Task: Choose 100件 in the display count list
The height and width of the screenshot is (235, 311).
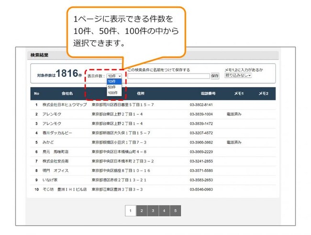Action: 112,93
